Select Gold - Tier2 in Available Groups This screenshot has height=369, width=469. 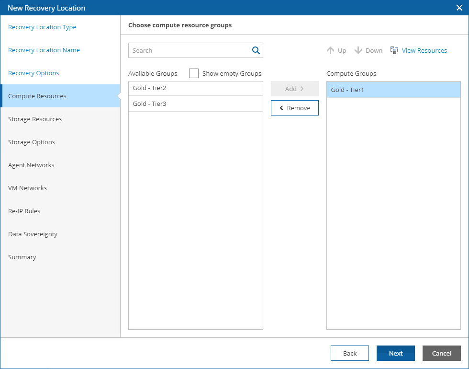(x=195, y=88)
